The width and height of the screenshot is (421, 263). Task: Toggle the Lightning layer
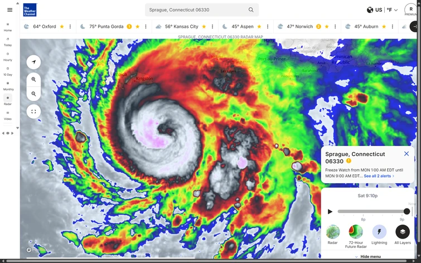[379, 232]
